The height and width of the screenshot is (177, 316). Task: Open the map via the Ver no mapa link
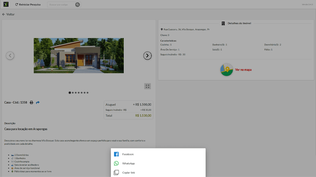pos(243,70)
